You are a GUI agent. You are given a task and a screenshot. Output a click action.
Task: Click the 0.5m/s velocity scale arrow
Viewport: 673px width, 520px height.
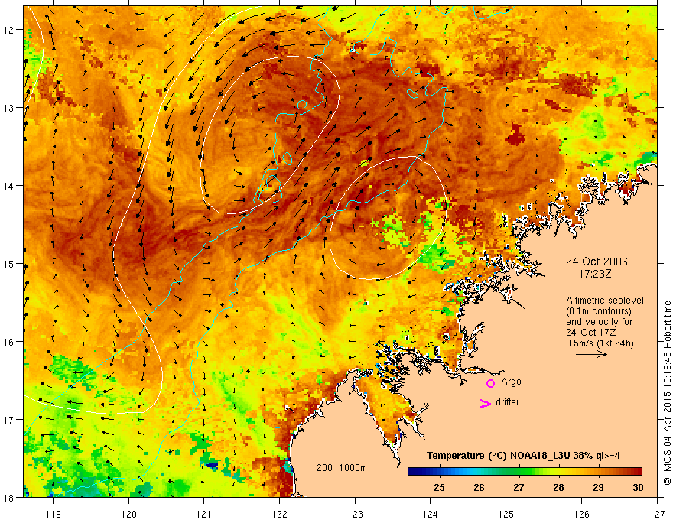click(591, 354)
